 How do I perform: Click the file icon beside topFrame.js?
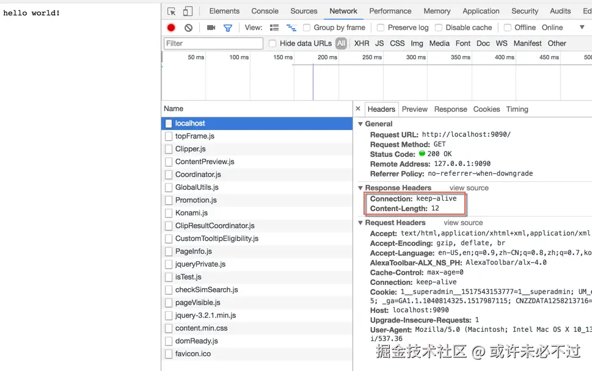(x=169, y=136)
